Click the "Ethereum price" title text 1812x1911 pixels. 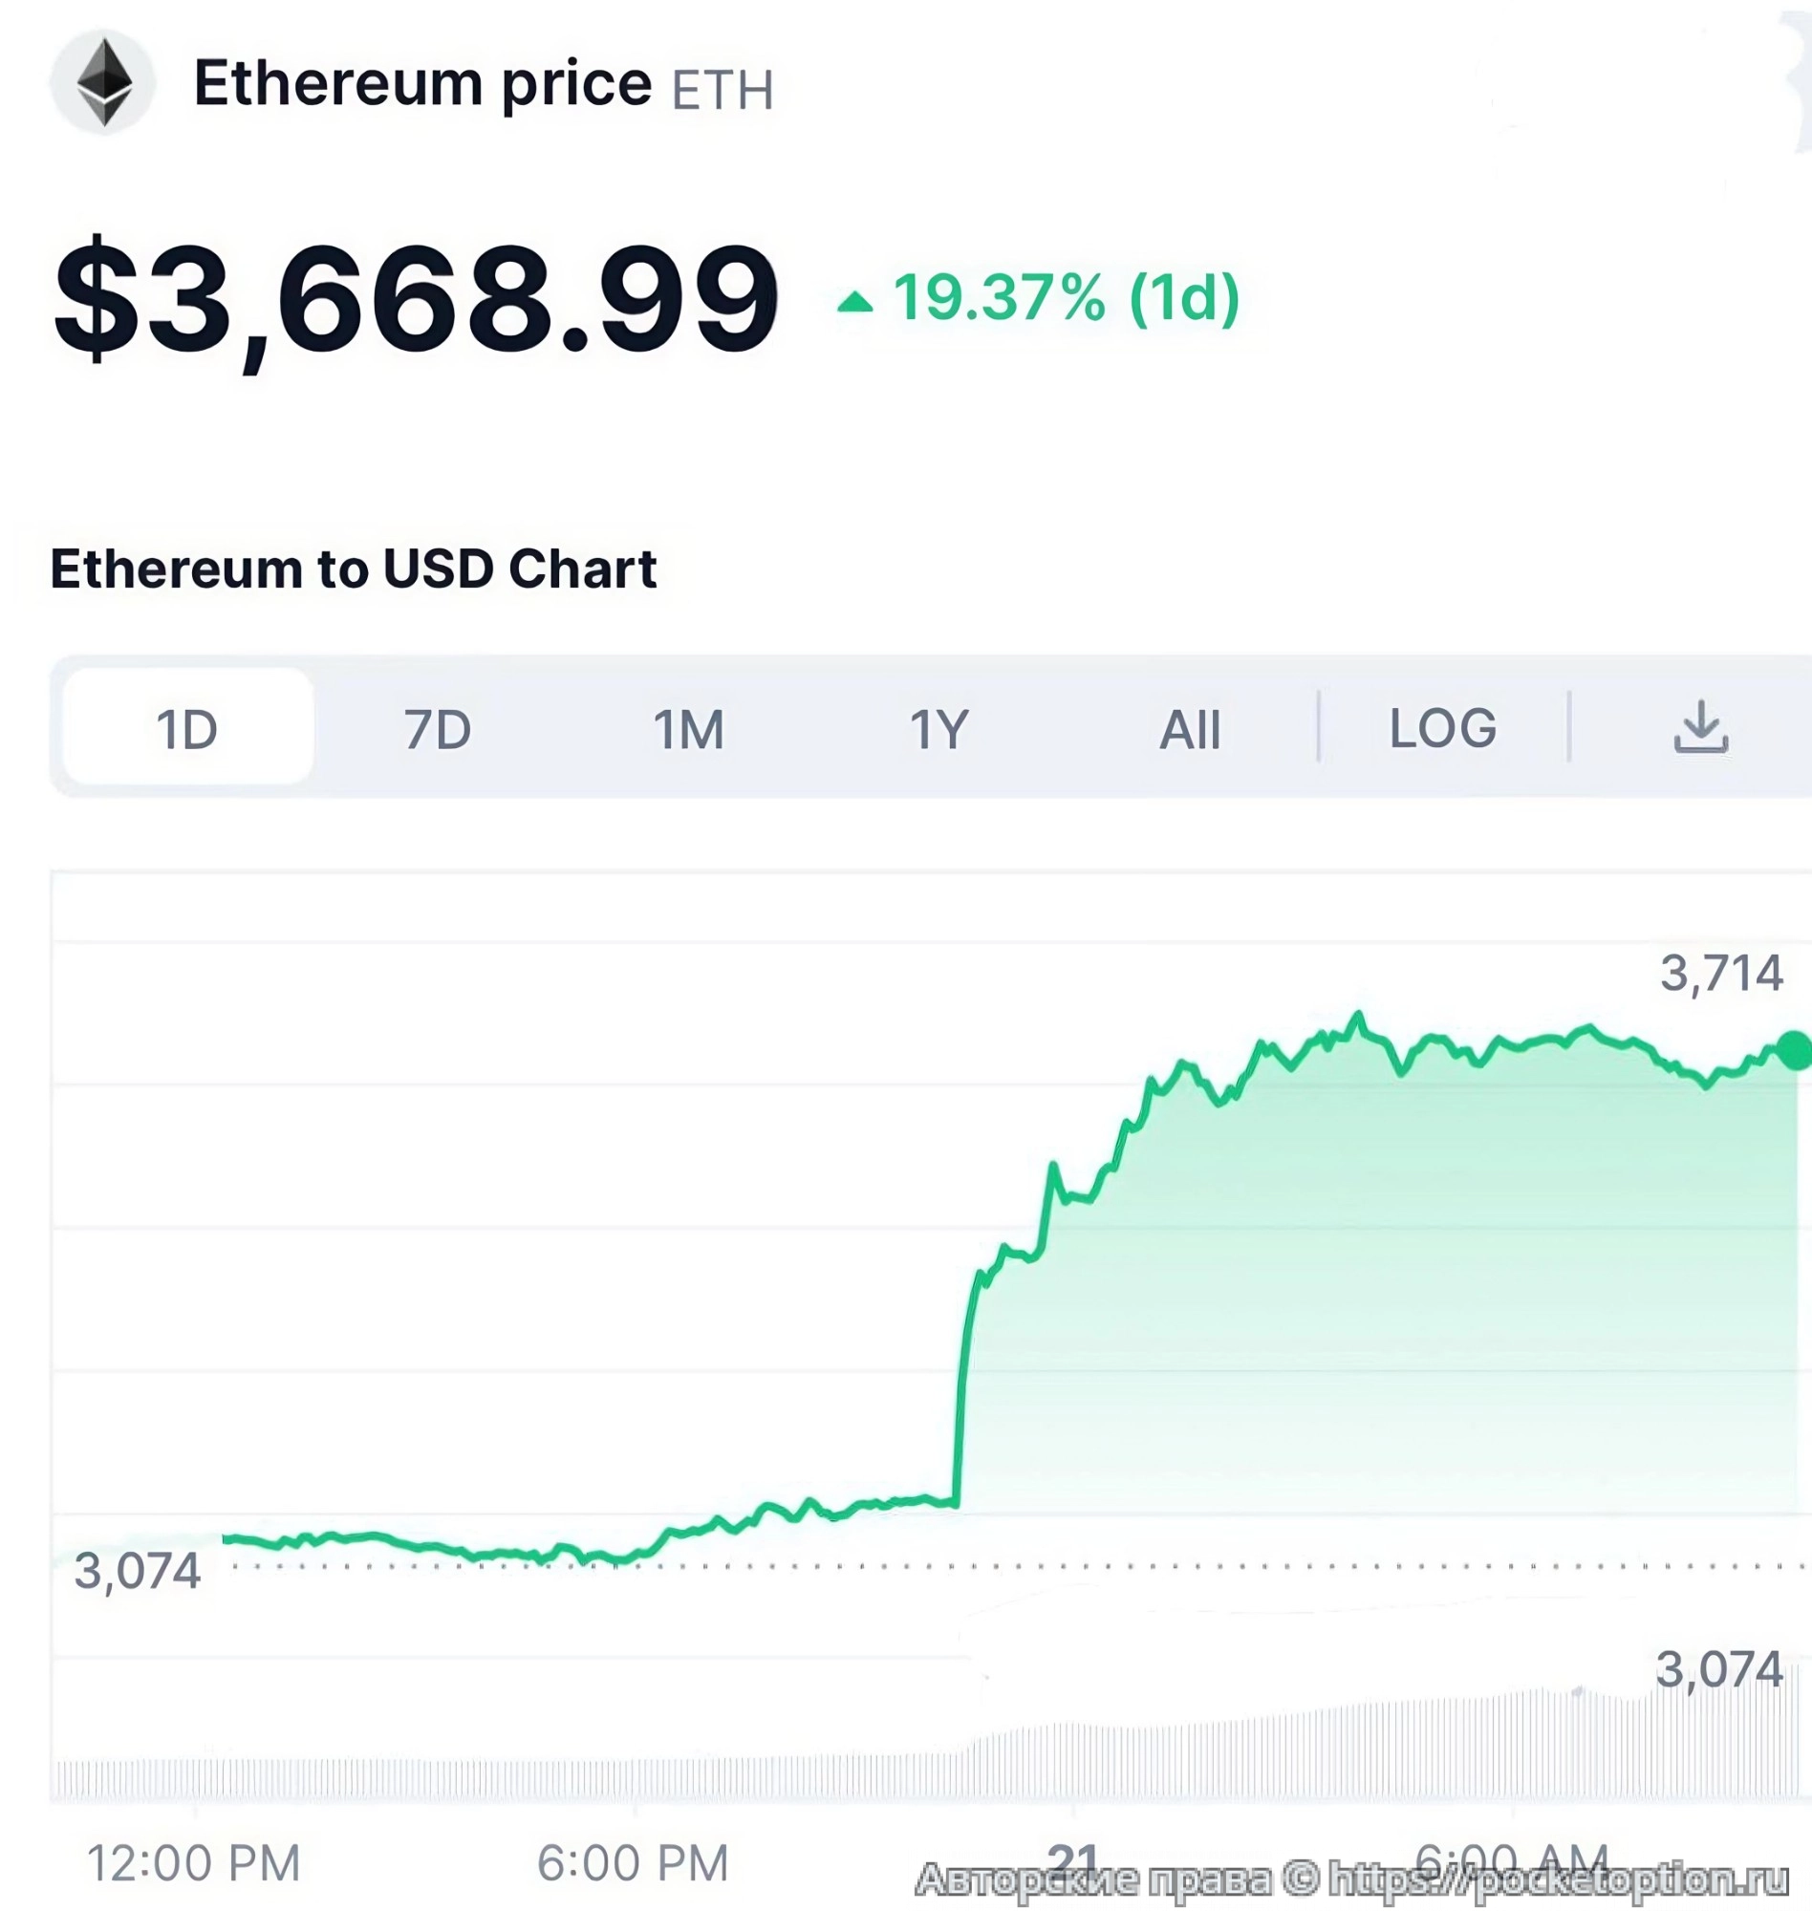tap(423, 83)
